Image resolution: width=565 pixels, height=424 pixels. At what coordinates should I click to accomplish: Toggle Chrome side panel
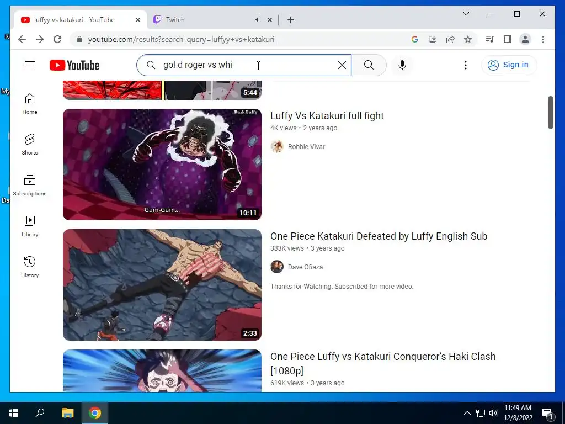pyautogui.click(x=508, y=39)
